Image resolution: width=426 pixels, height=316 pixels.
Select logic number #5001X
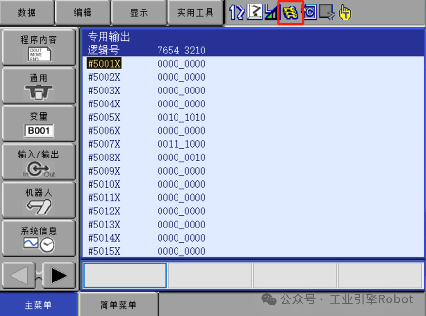[x=104, y=64]
